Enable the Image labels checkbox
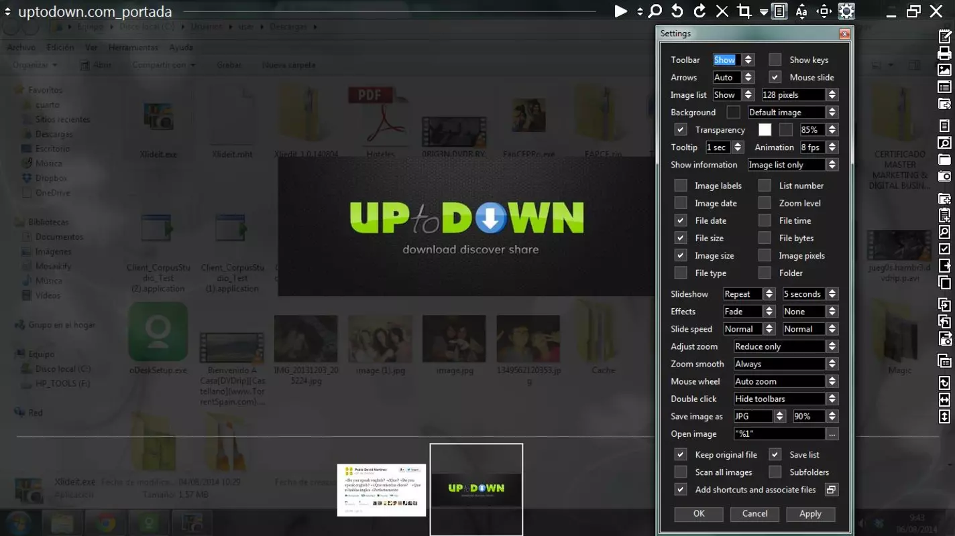The height and width of the screenshot is (536, 955). pyautogui.click(x=680, y=186)
